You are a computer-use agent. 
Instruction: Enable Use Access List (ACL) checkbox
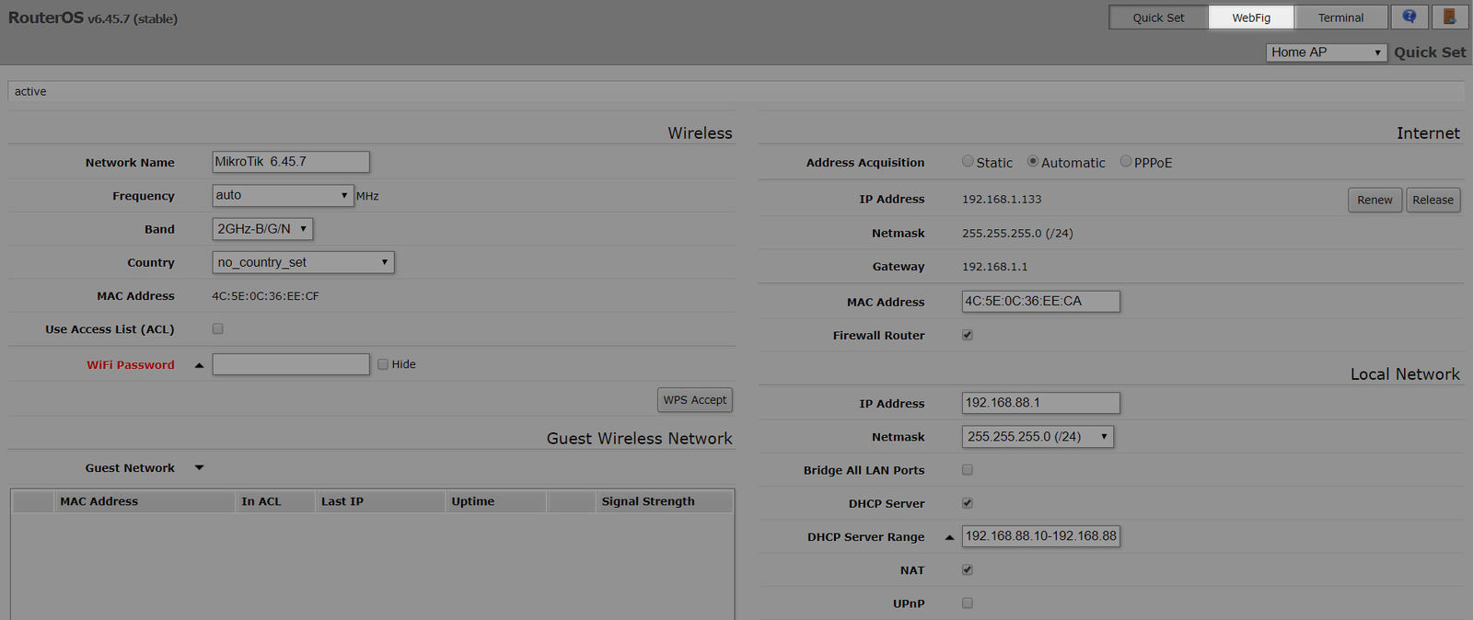(x=218, y=328)
